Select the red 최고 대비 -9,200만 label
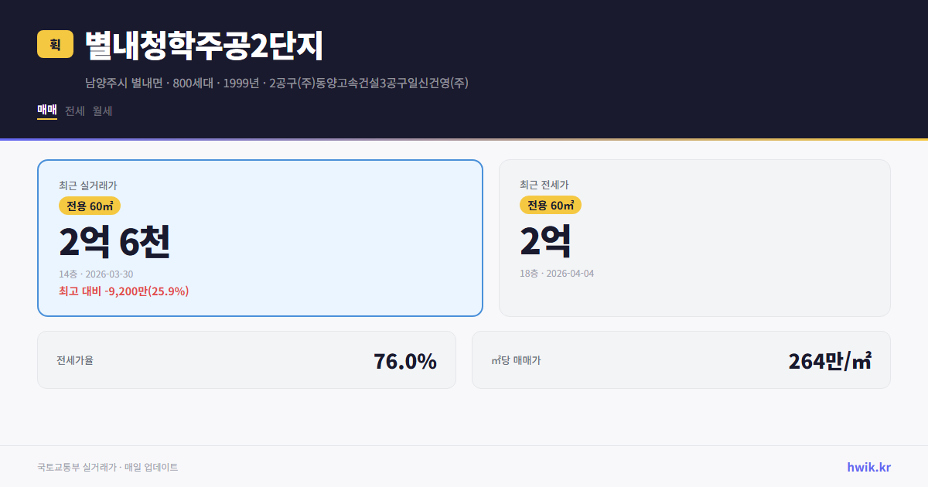928x487 pixels. click(124, 292)
